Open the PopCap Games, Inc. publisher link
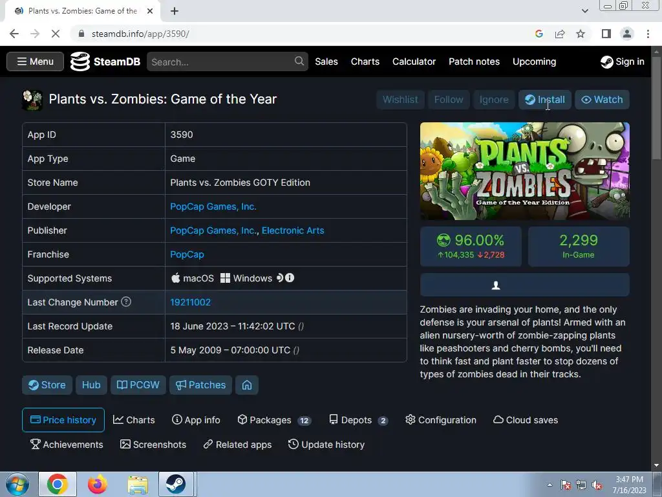Screen dimensions: 662x497 [213, 231]
